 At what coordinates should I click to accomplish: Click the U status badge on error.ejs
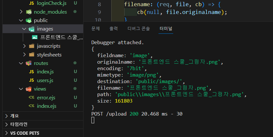[75, 97]
